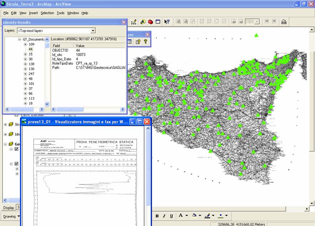315x226 pixels.
Task: Open the fill color dropdown arrow
Action: (200, 216)
